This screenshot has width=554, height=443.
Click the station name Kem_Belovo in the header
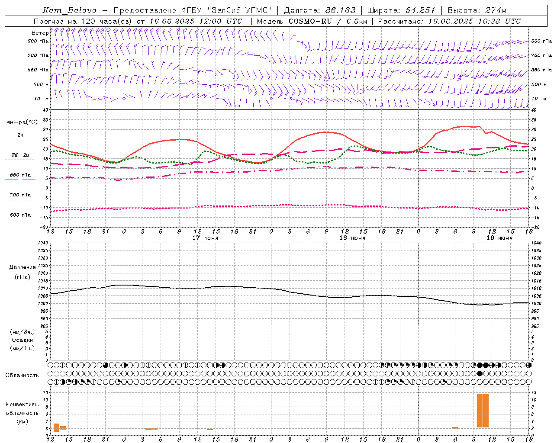click(70, 10)
